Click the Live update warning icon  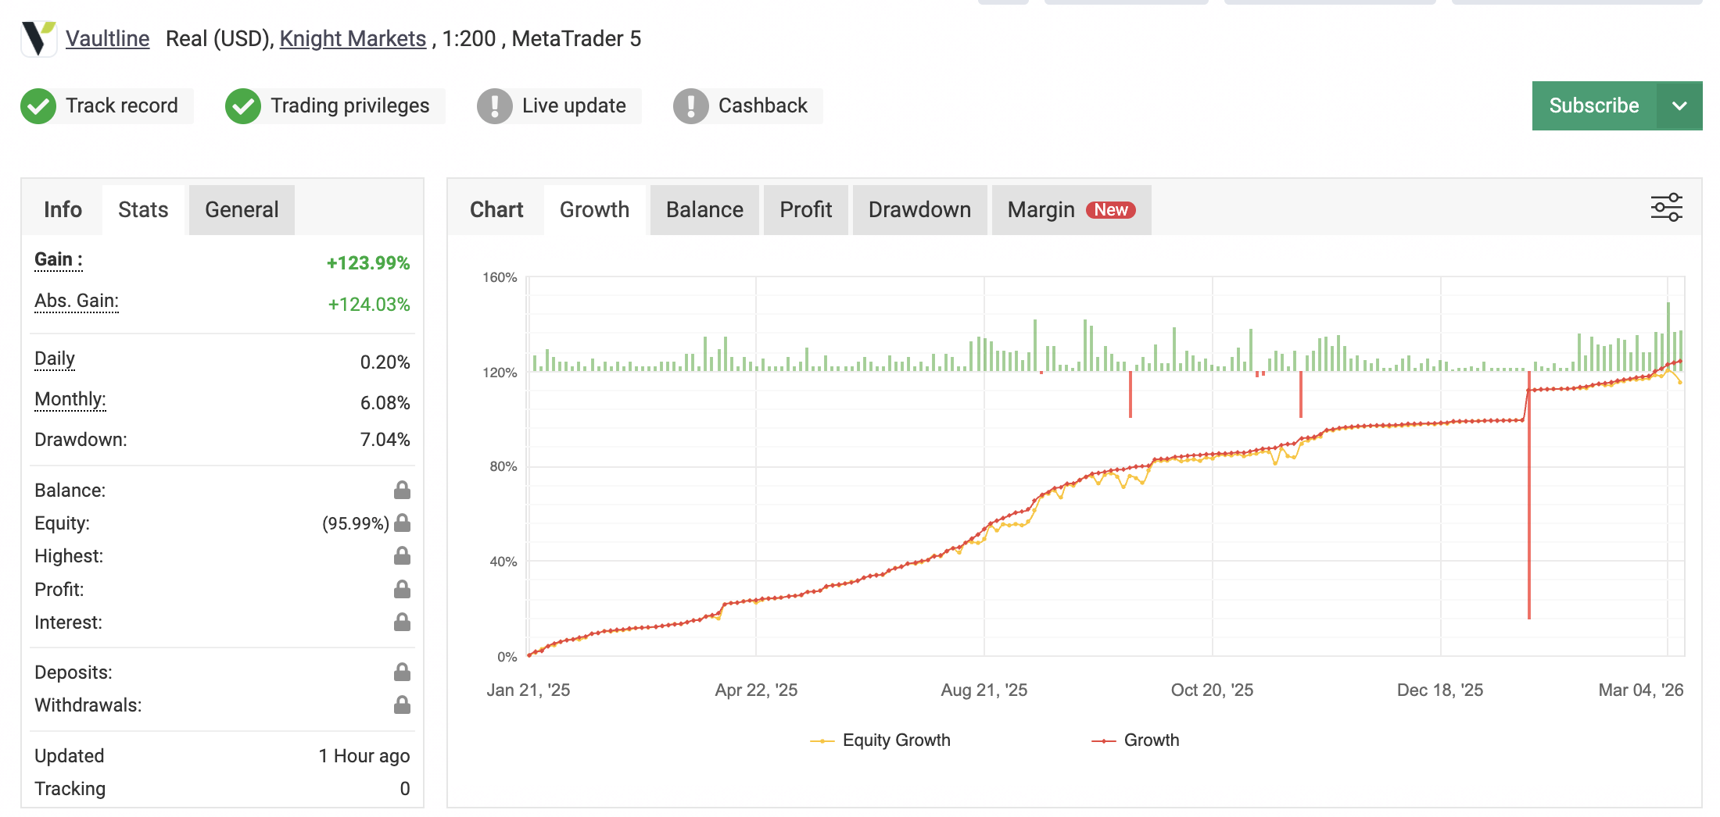494,106
